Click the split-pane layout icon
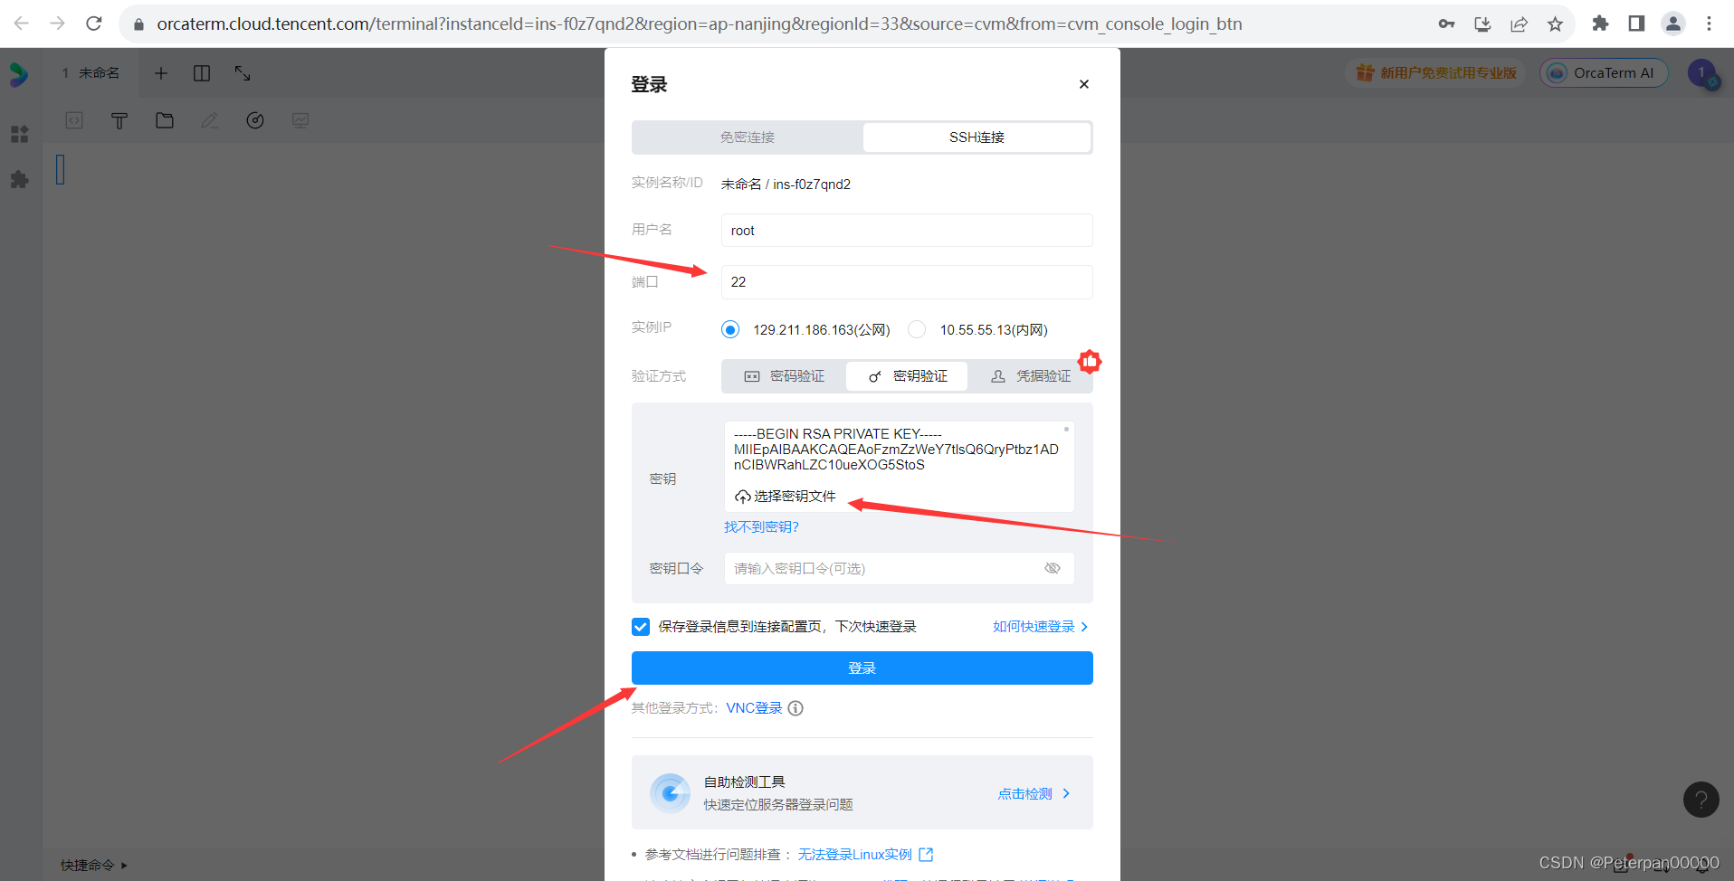 coord(202,73)
